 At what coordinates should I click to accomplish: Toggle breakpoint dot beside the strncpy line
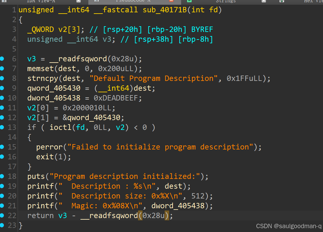(x=2, y=78)
